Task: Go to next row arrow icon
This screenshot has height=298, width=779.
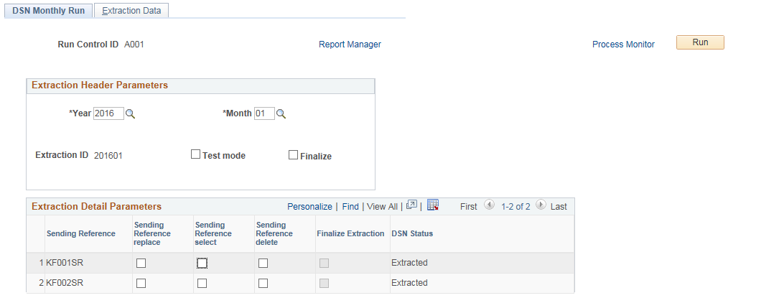Action: coord(541,205)
